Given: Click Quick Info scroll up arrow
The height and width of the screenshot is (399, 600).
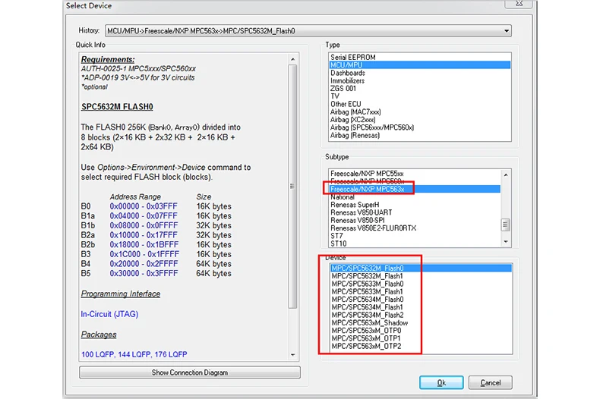Looking at the screenshot, I should pos(292,59).
